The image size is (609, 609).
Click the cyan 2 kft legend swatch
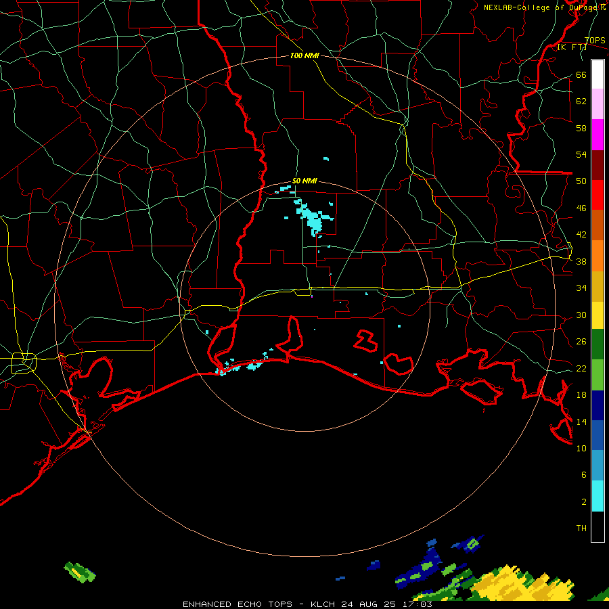(x=597, y=496)
